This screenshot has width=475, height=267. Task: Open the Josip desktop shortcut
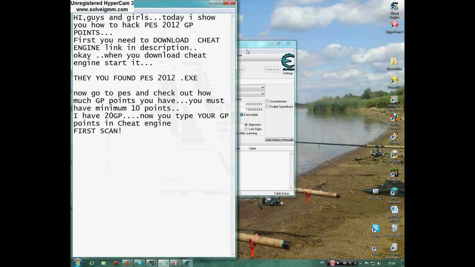click(x=376, y=250)
